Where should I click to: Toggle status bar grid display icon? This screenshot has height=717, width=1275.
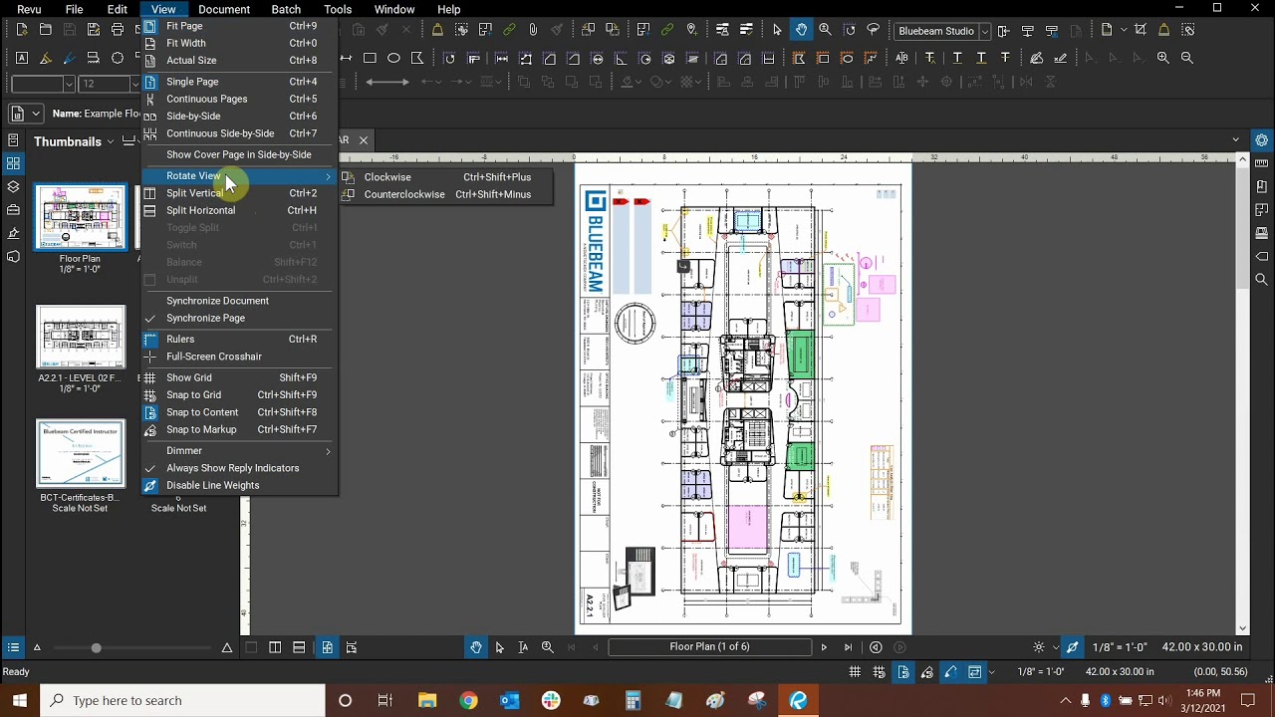click(855, 672)
